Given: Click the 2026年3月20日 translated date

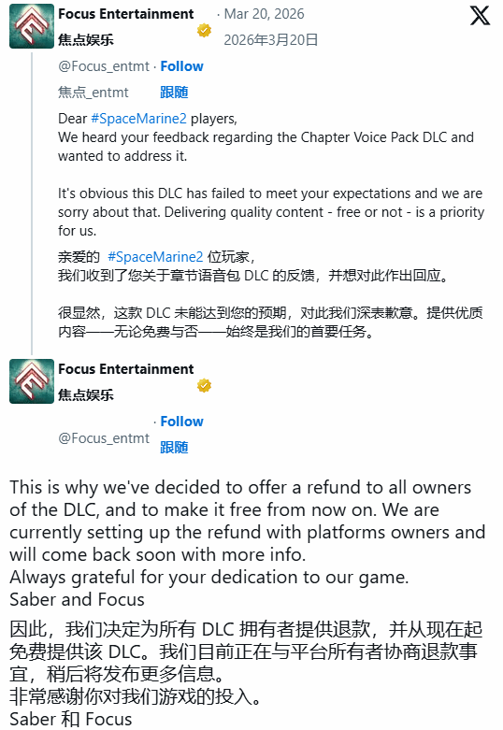Looking at the screenshot, I should [x=270, y=40].
